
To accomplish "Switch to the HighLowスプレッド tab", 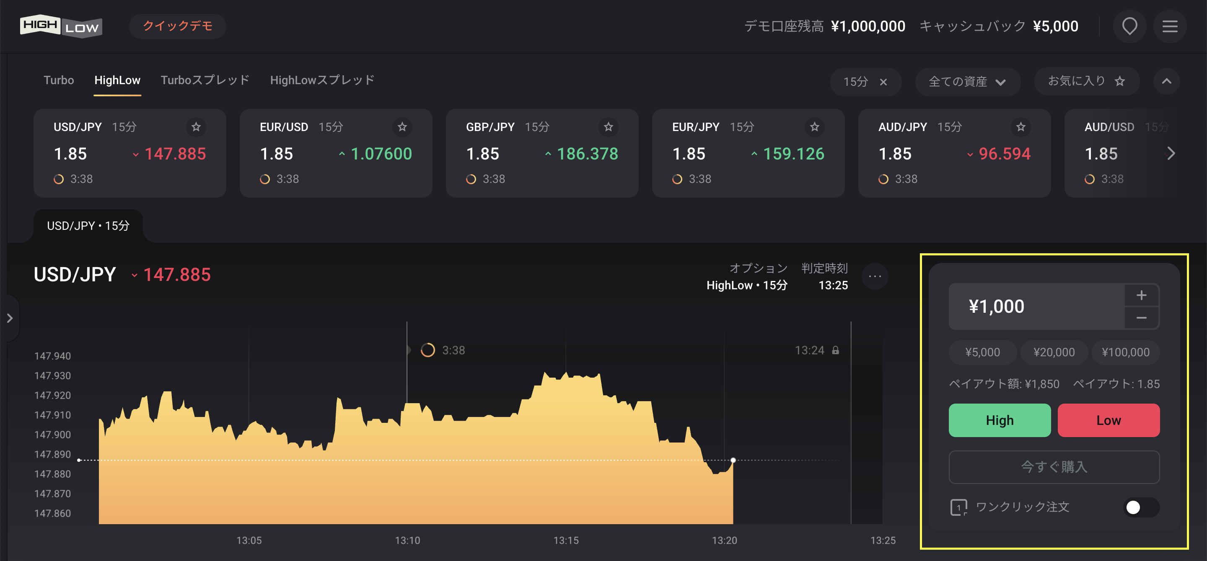I will (x=322, y=80).
